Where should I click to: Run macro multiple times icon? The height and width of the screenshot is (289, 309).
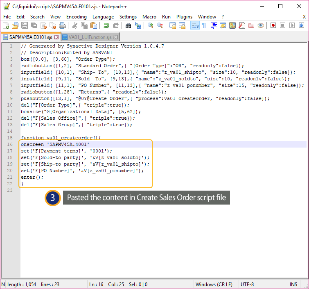click(302, 25)
